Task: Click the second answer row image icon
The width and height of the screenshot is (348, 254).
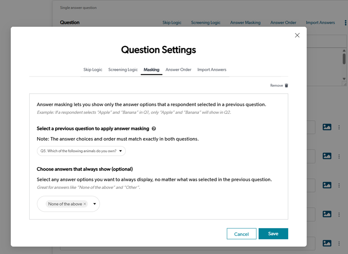Action: [x=327, y=156]
